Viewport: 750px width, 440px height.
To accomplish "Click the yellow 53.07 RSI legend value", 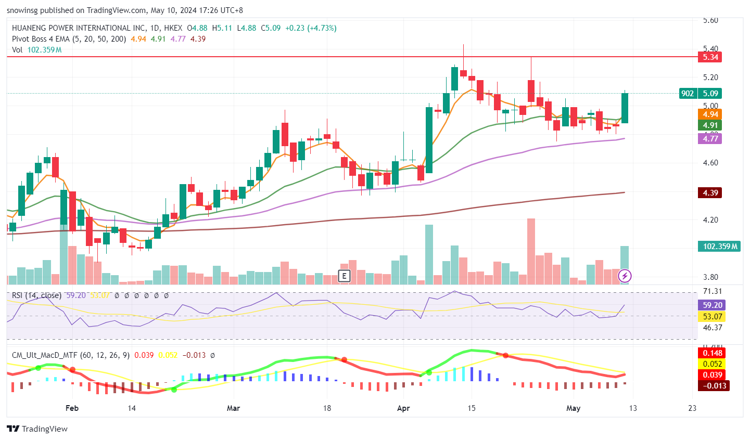I will (100, 295).
